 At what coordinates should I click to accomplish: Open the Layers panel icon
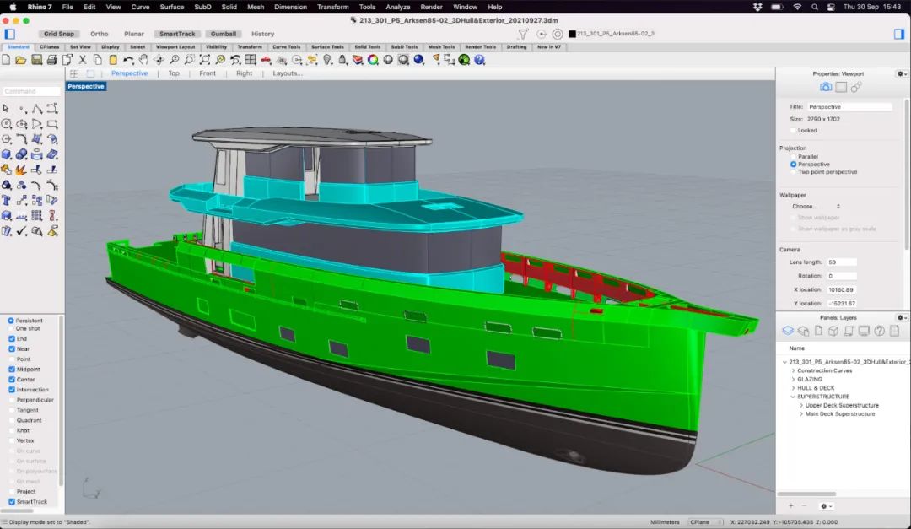[x=788, y=331]
